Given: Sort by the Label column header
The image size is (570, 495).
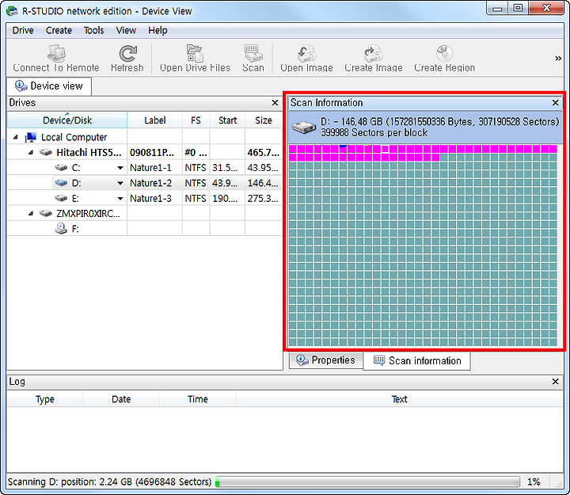Looking at the screenshot, I should [x=155, y=120].
